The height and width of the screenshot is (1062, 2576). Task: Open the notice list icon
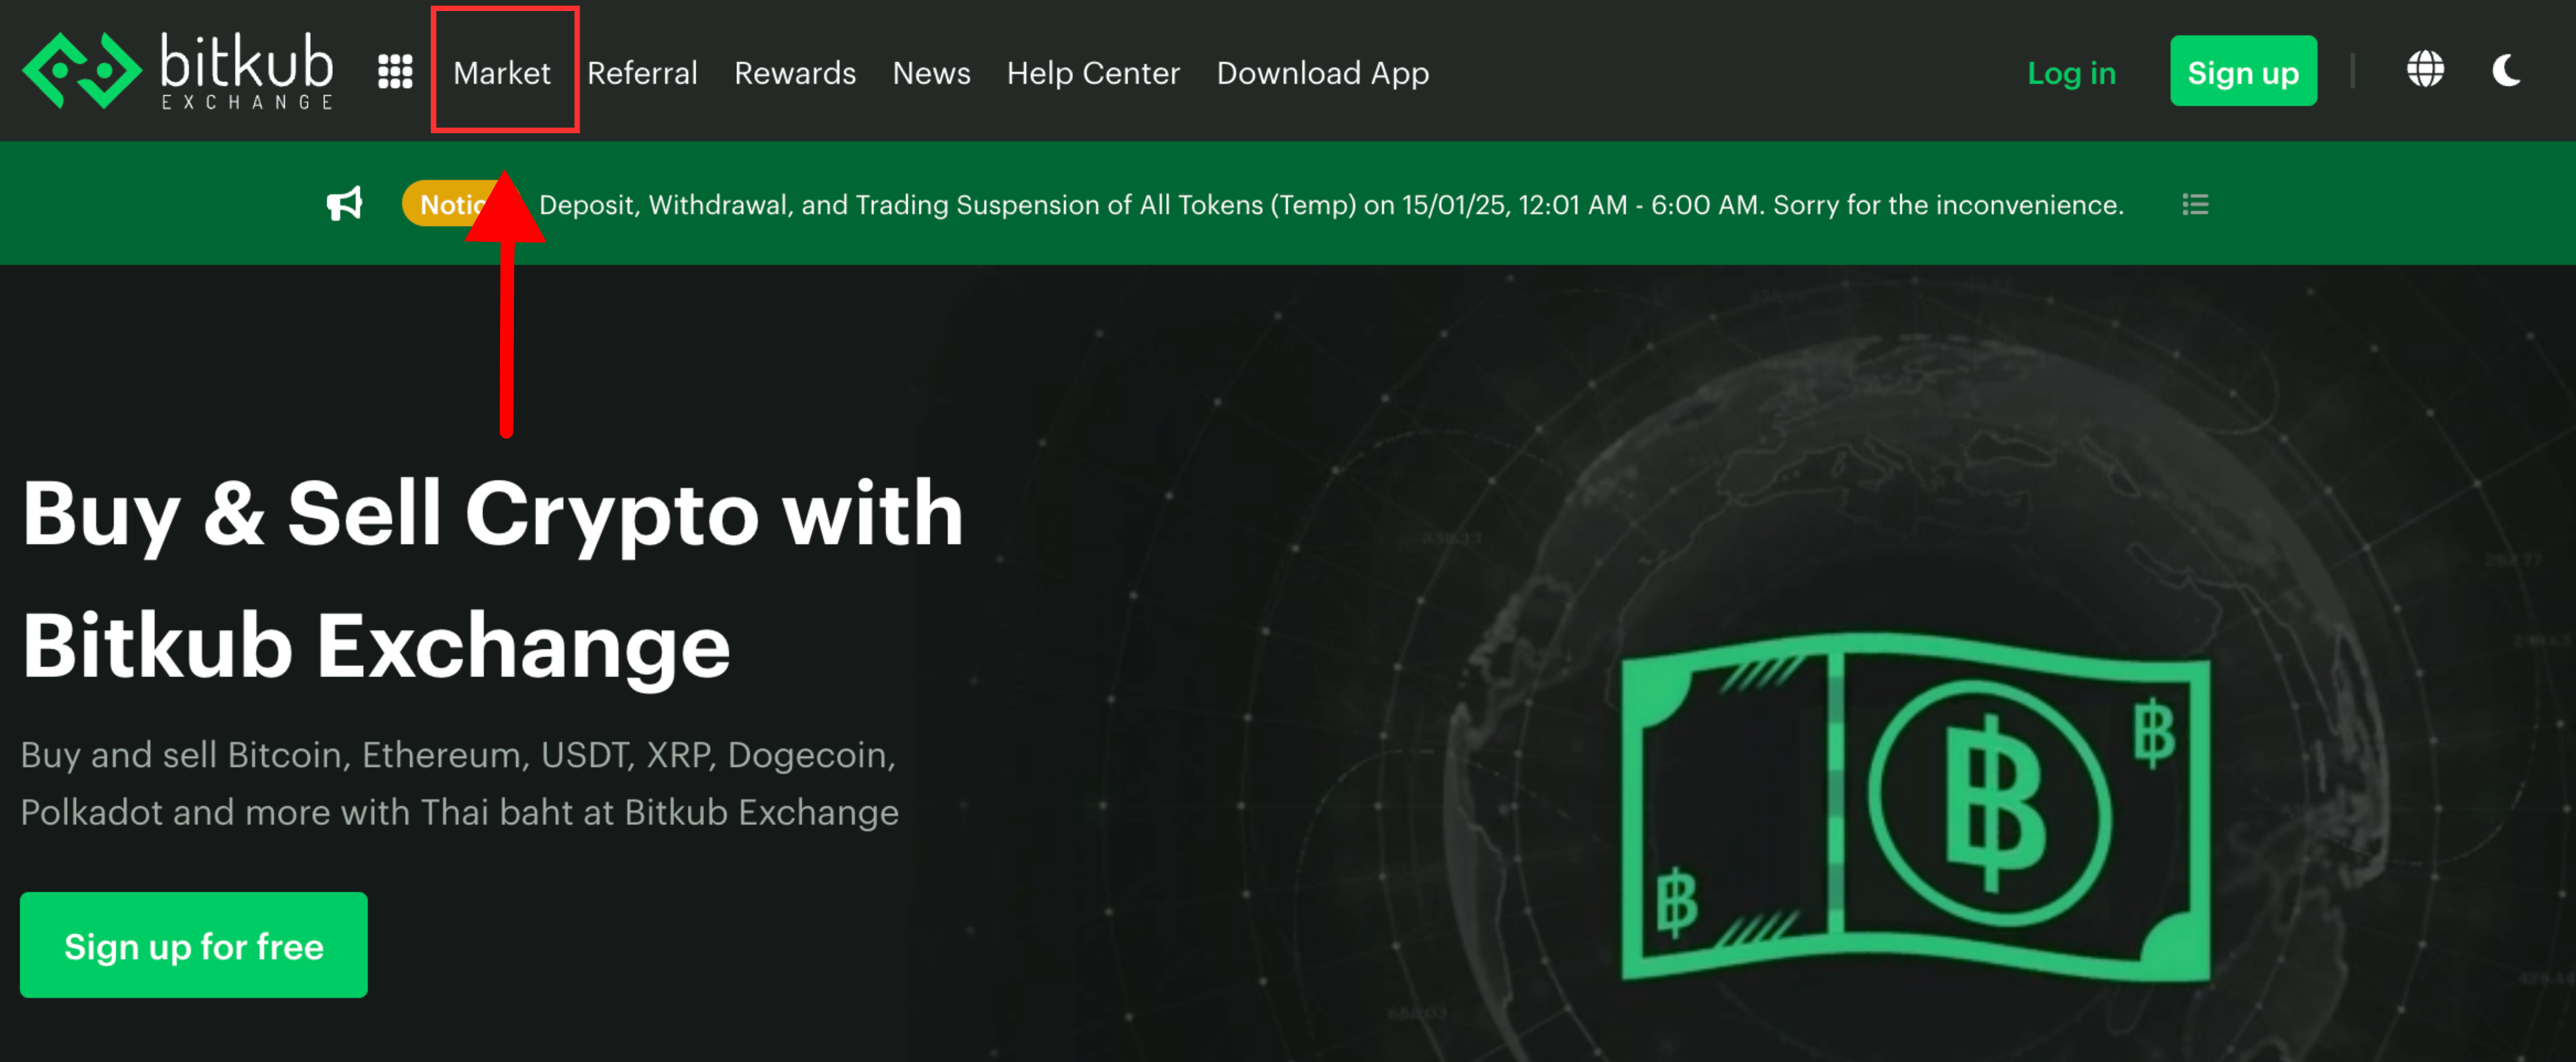click(x=2195, y=205)
